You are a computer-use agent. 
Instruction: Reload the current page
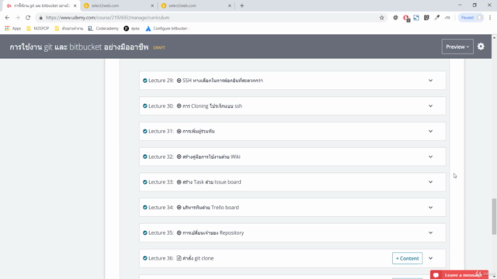point(28,18)
